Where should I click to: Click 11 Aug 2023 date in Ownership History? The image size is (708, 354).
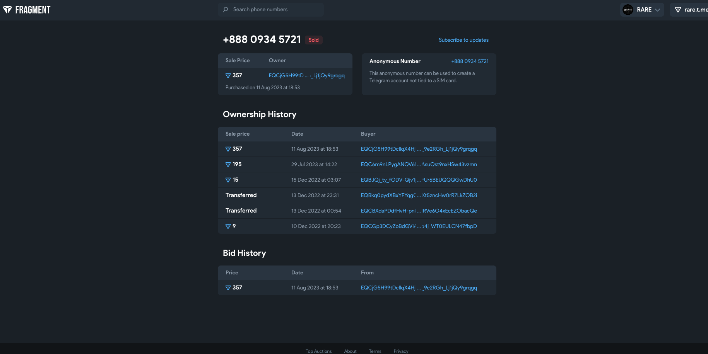(x=315, y=149)
